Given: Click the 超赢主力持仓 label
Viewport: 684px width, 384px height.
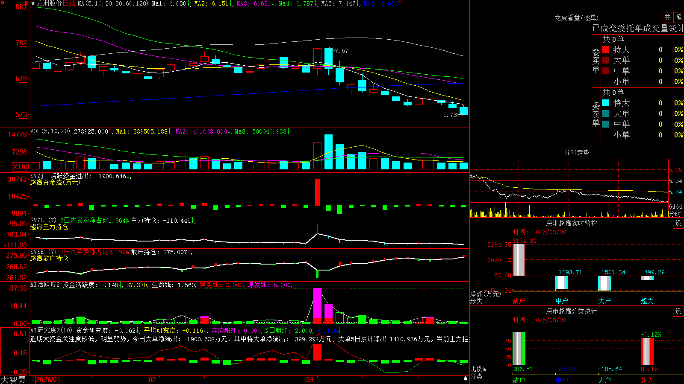Looking at the screenshot, I should (x=49, y=227).
